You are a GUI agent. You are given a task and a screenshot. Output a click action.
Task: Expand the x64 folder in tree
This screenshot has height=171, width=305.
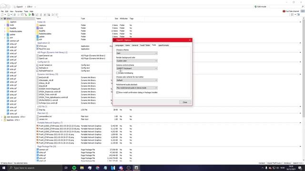click(5, 38)
